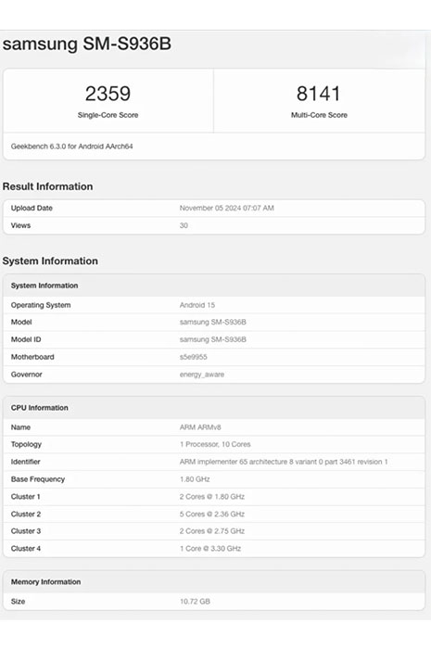Image resolution: width=431 pixels, height=649 pixels.
Task: Click the 1 Processor, 10 Cores topology value
Action: 215,444
